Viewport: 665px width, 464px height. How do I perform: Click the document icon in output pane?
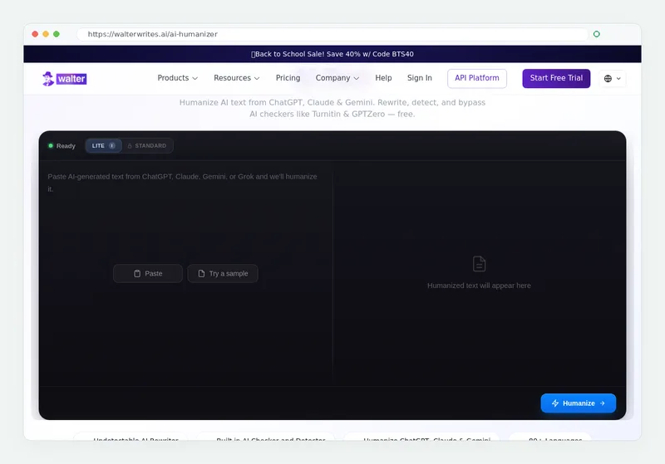click(479, 264)
